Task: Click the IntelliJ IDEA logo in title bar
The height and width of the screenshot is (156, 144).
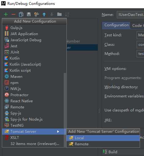Action: pos(3,3)
